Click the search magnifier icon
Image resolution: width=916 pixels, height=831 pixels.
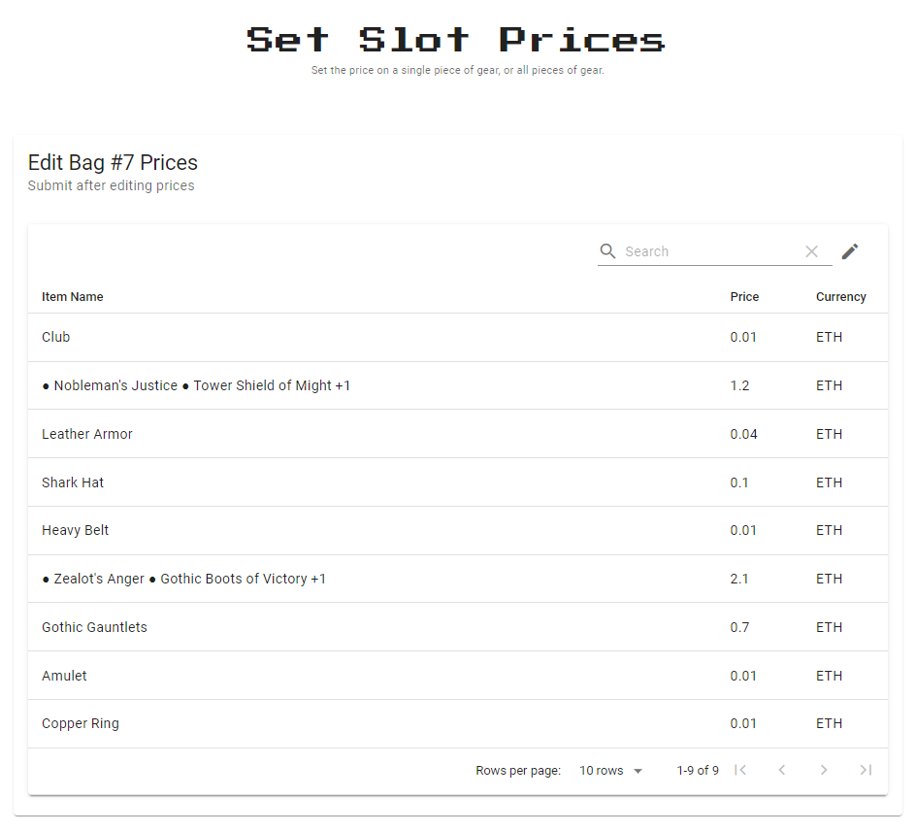tap(607, 250)
